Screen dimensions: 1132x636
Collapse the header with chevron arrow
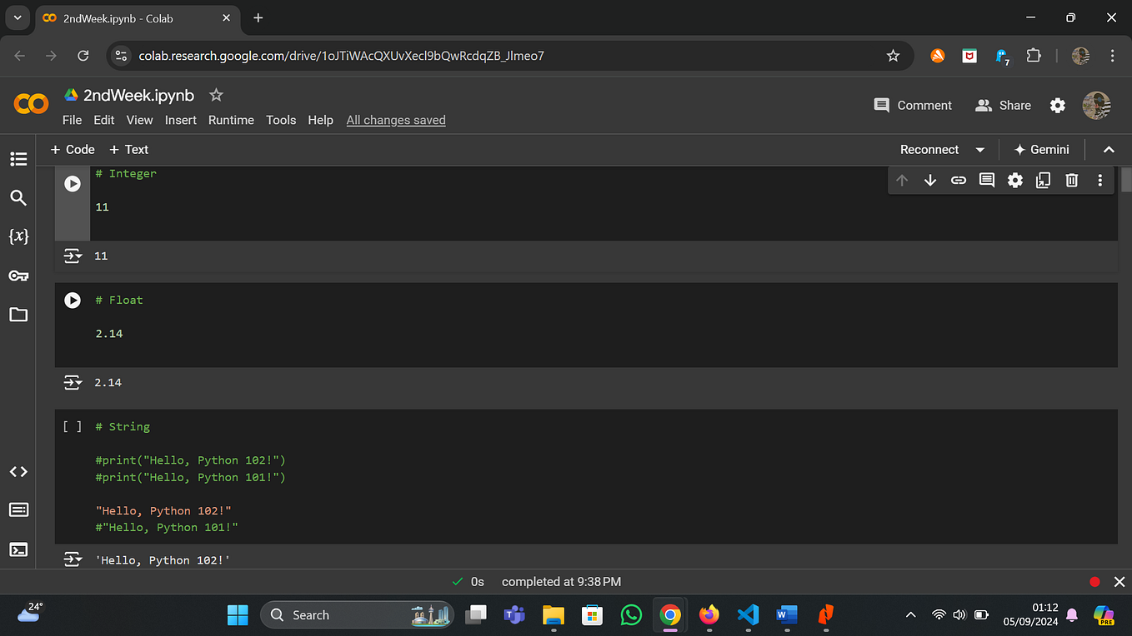pyautogui.click(x=1109, y=150)
